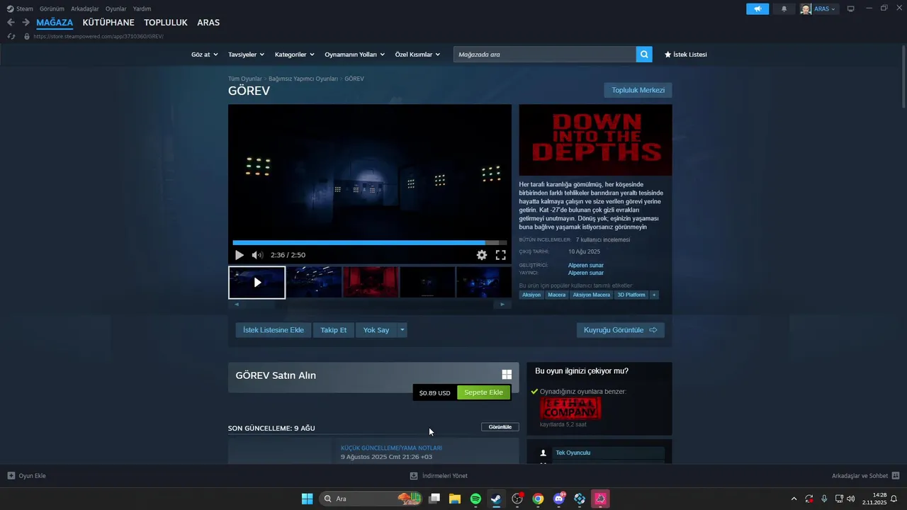Open the KÜTÜPHANE tab
Viewport: 907px width, 510px height.
click(108, 23)
